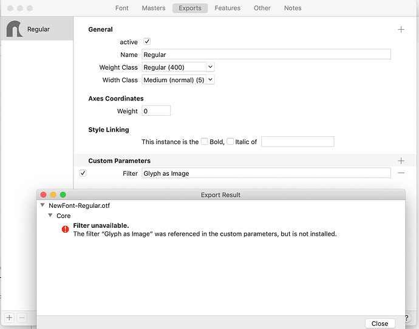Click the error detail about filter not installed
This screenshot has height=329, width=419.
click(205, 234)
